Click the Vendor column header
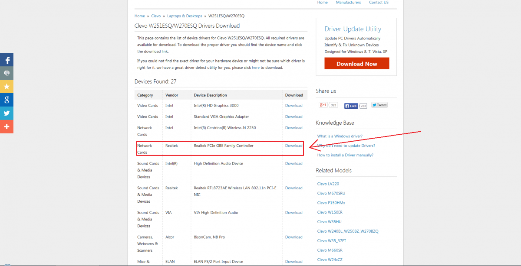This screenshot has height=266, width=521. (171, 95)
